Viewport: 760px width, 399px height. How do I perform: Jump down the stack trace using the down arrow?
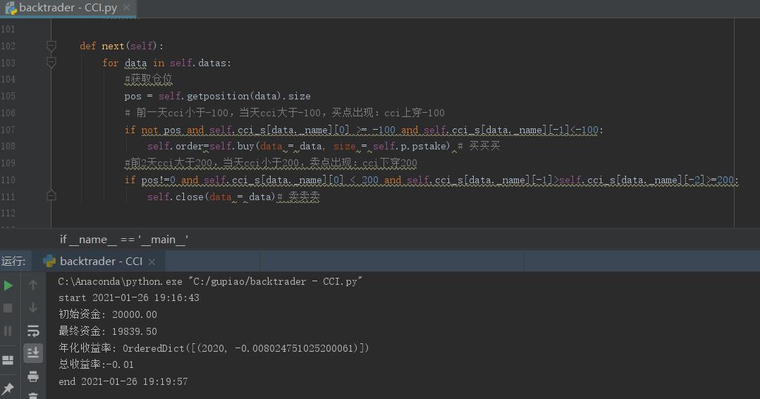(x=33, y=307)
